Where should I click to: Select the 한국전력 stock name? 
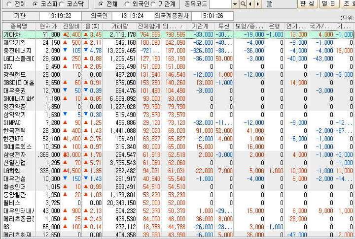pyautogui.click(x=14, y=131)
